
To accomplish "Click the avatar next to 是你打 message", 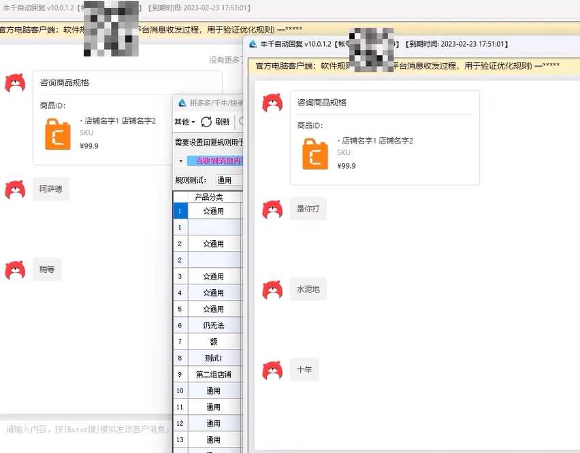I will tap(272, 209).
